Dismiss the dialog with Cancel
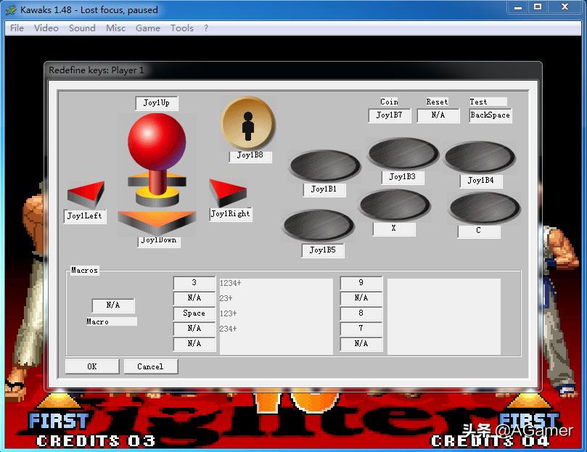 pyautogui.click(x=150, y=366)
